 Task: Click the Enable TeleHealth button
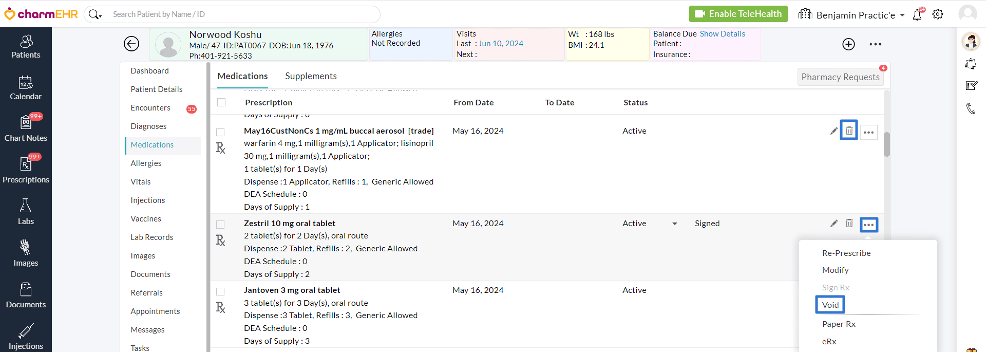pos(738,14)
